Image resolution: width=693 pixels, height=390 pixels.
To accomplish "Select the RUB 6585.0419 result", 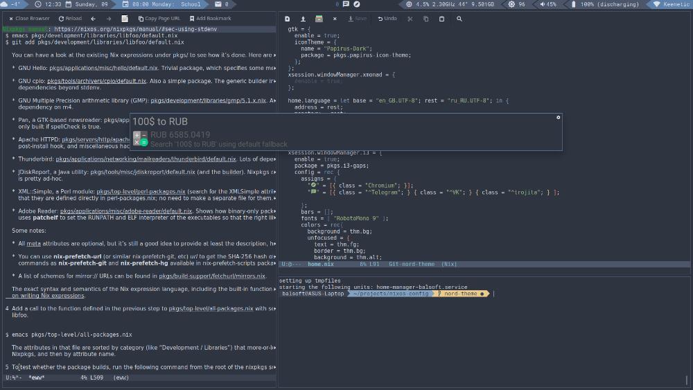I will point(180,134).
